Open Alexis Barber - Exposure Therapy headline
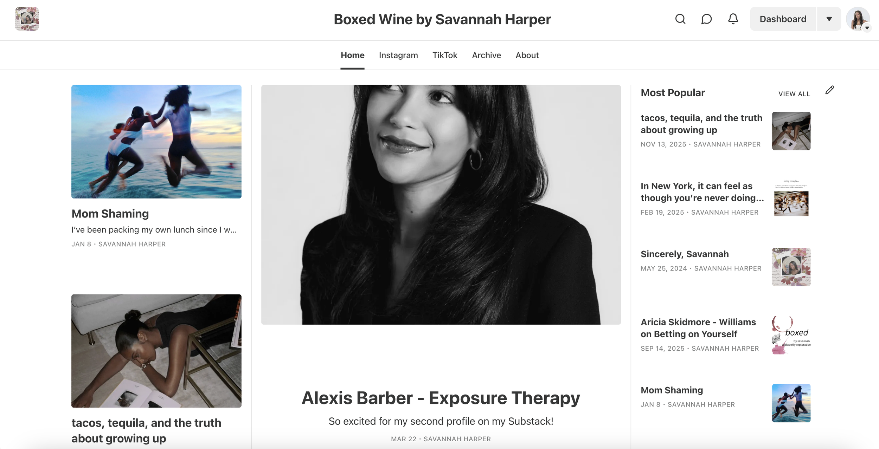The height and width of the screenshot is (449, 879). (x=441, y=398)
